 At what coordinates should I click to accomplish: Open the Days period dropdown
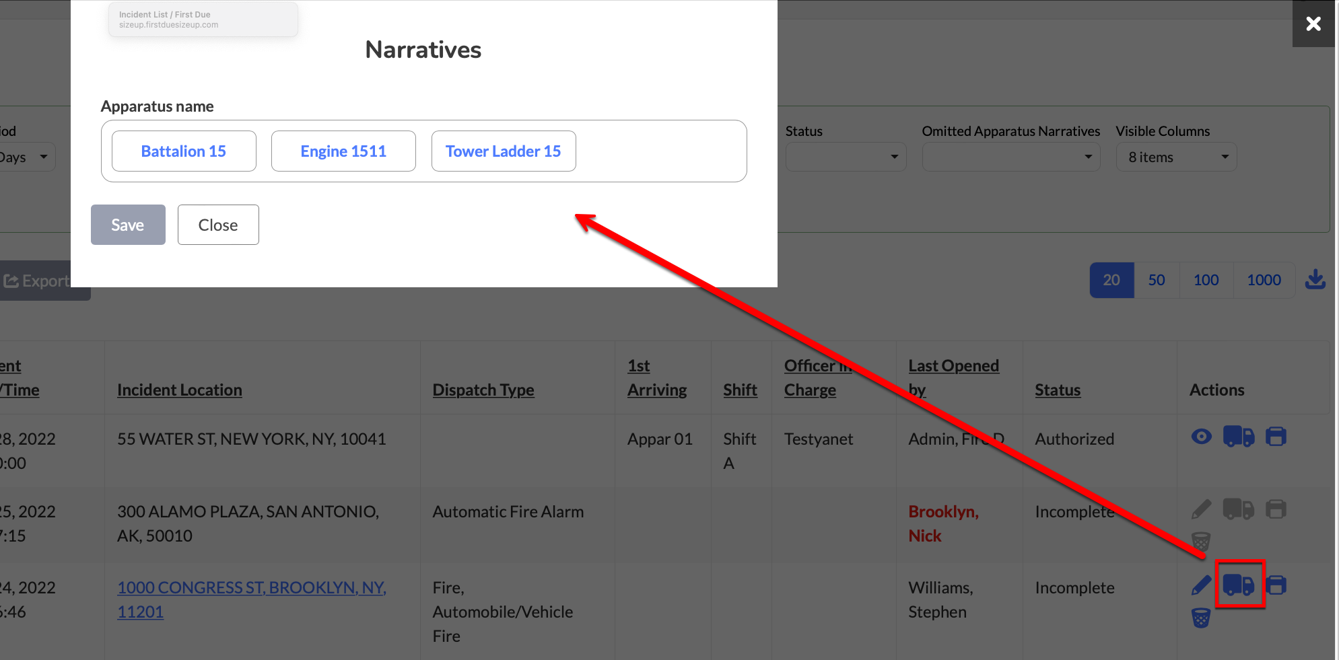pyautogui.click(x=27, y=157)
